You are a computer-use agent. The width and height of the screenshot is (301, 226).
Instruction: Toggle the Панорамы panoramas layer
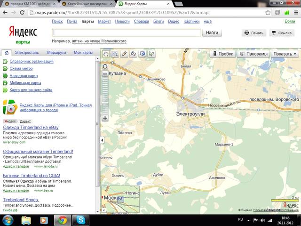[254, 54]
